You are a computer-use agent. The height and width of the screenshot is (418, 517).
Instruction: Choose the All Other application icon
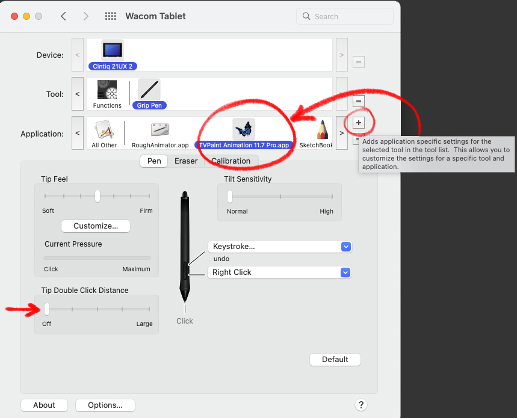pyautogui.click(x=104, y=129)
